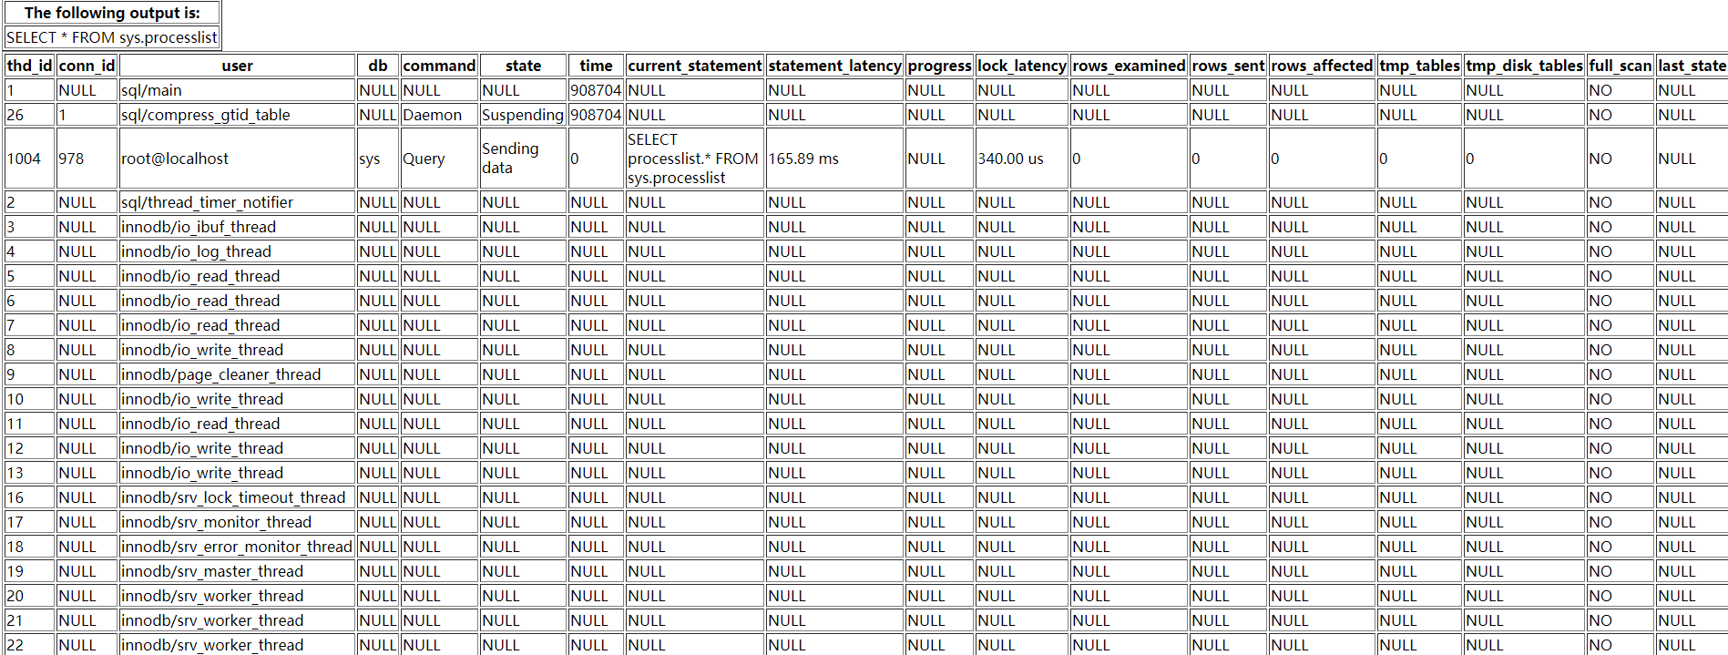This screenshot has width=1728, height=655.
Task: Click the progress column header
Action: click(939, 66)
